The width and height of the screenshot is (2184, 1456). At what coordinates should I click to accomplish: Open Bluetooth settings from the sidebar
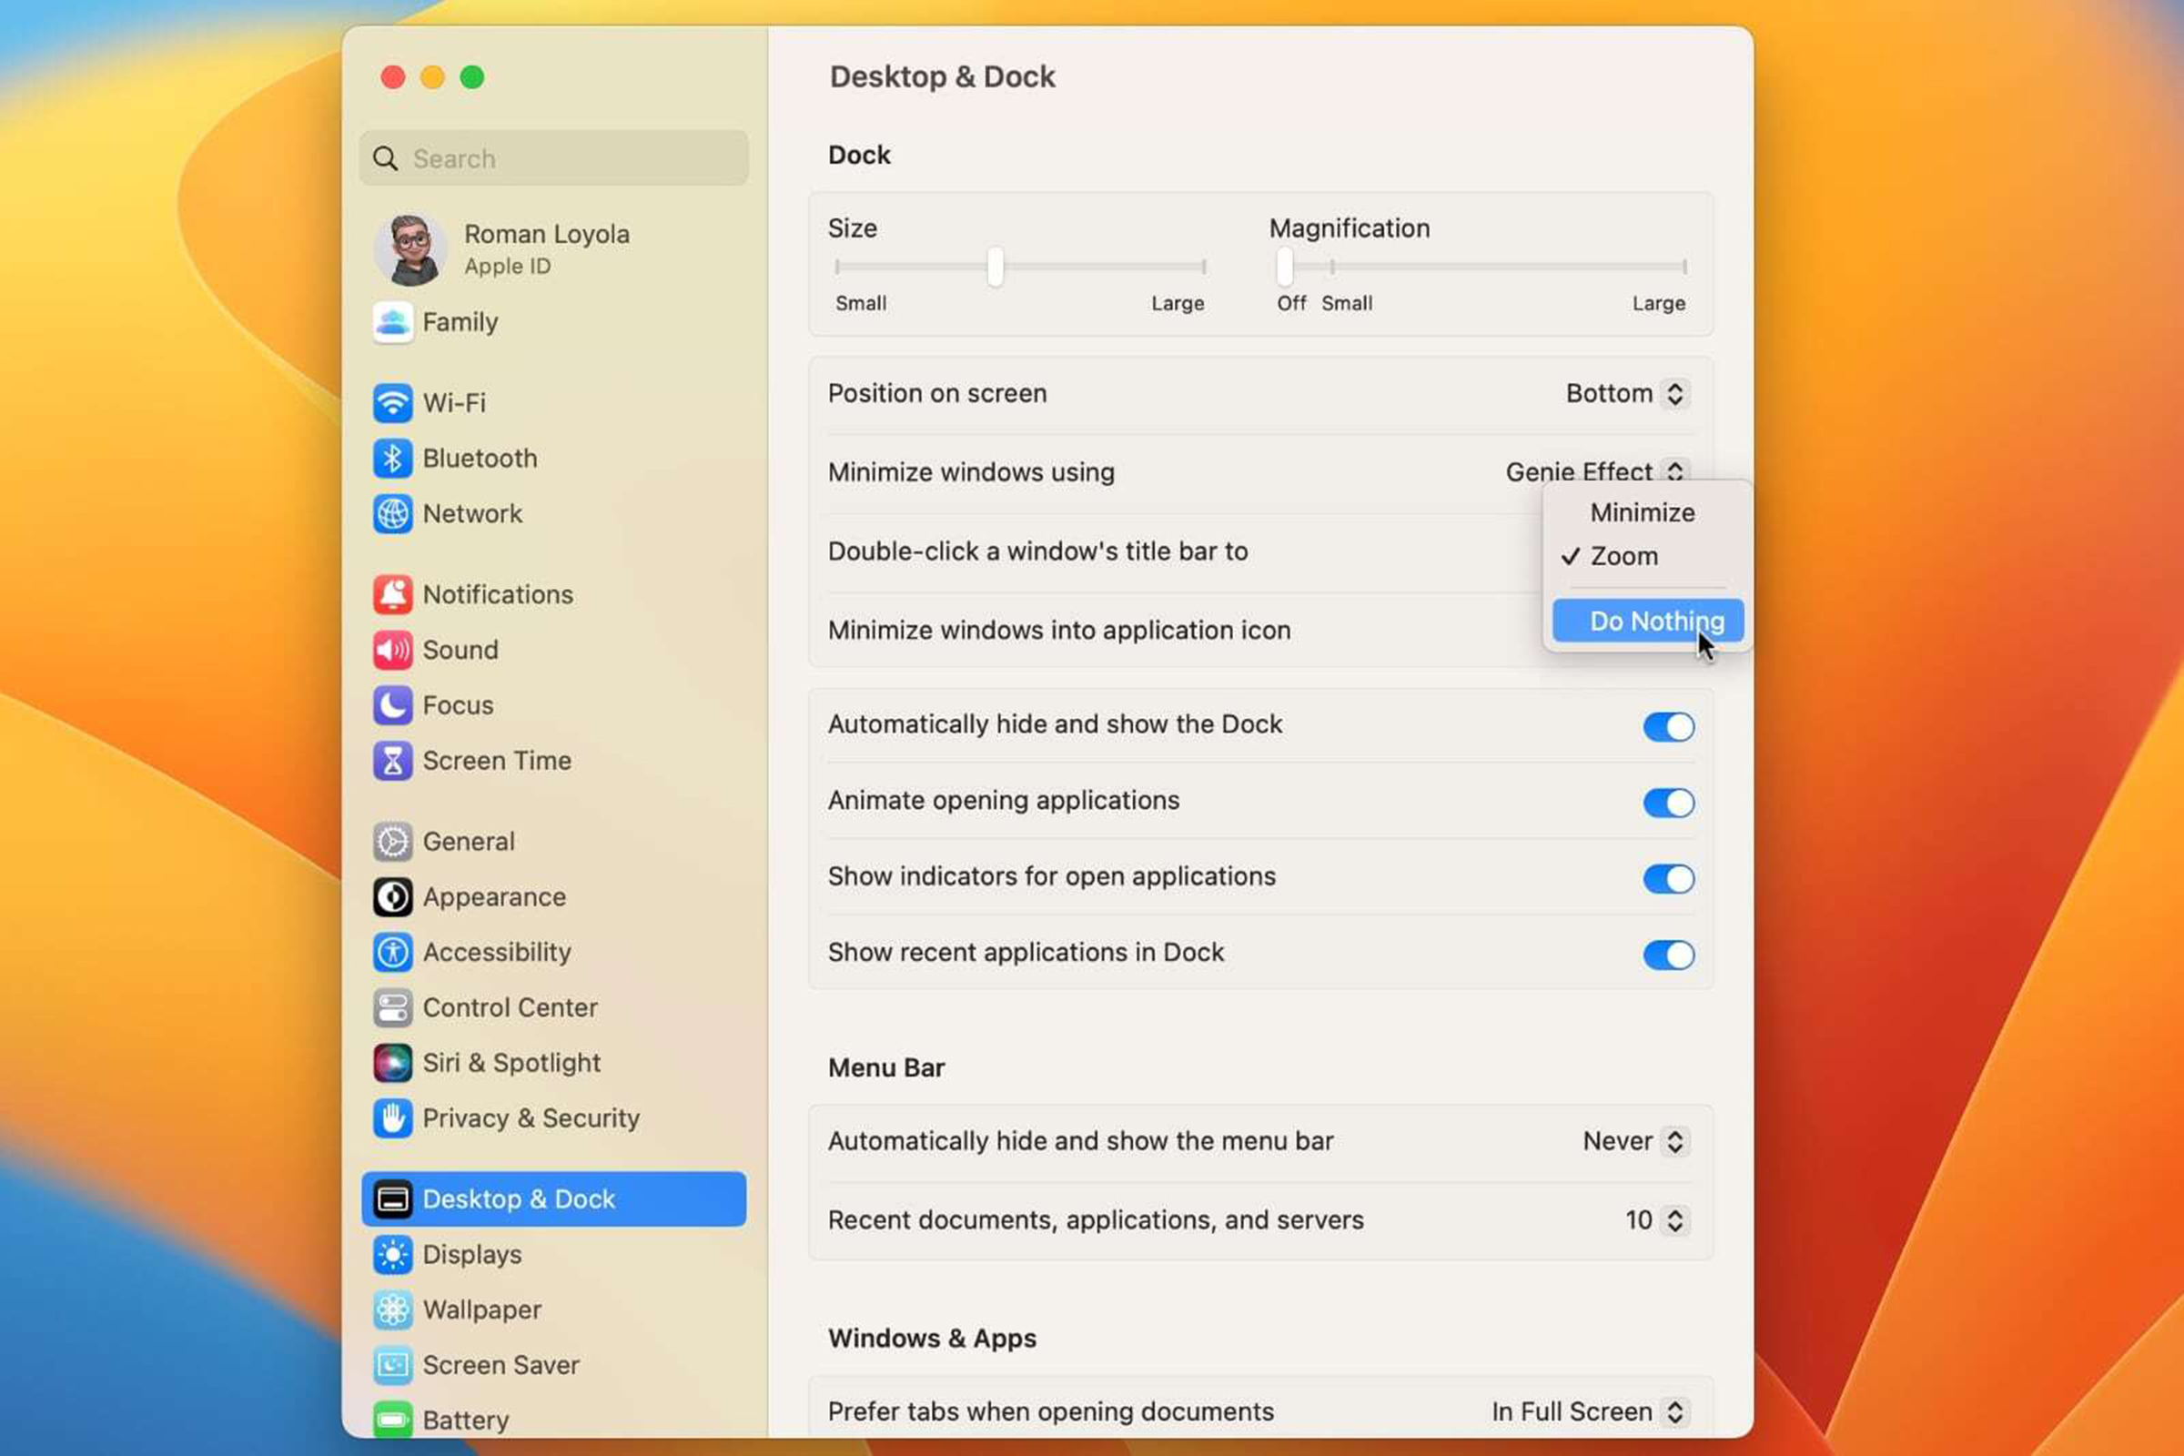point(480,458)
